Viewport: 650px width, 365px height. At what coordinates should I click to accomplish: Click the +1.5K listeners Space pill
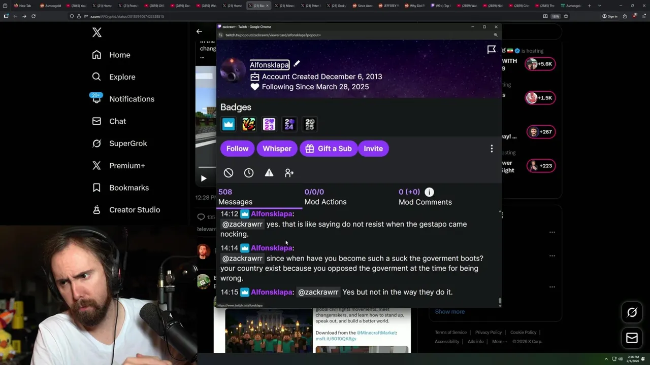click(540, 98)
